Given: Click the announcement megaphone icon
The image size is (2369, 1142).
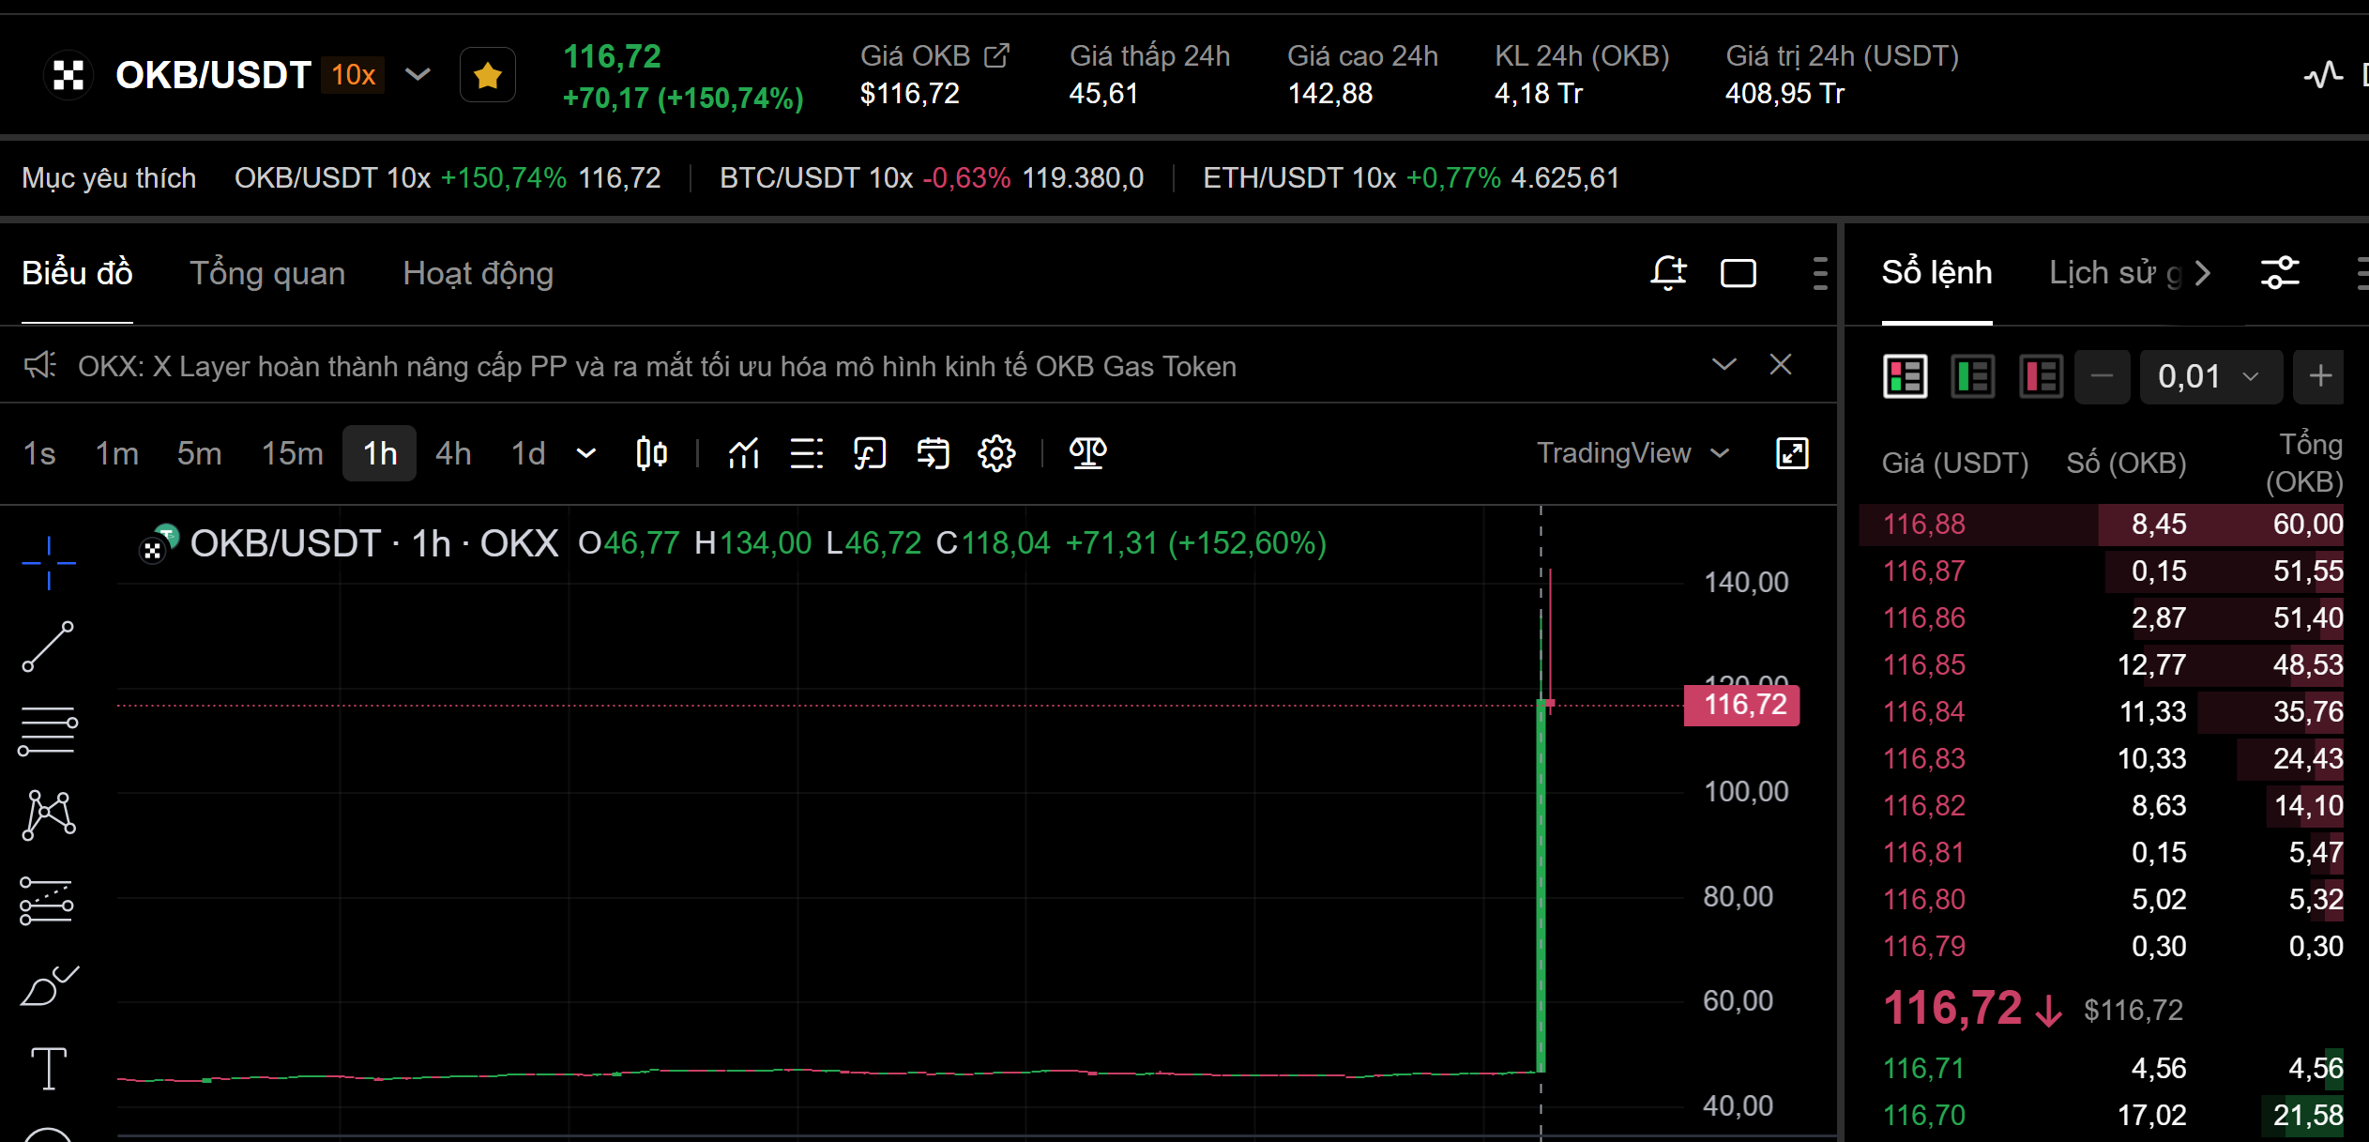Looking at the screenshot, I should 40,365.
